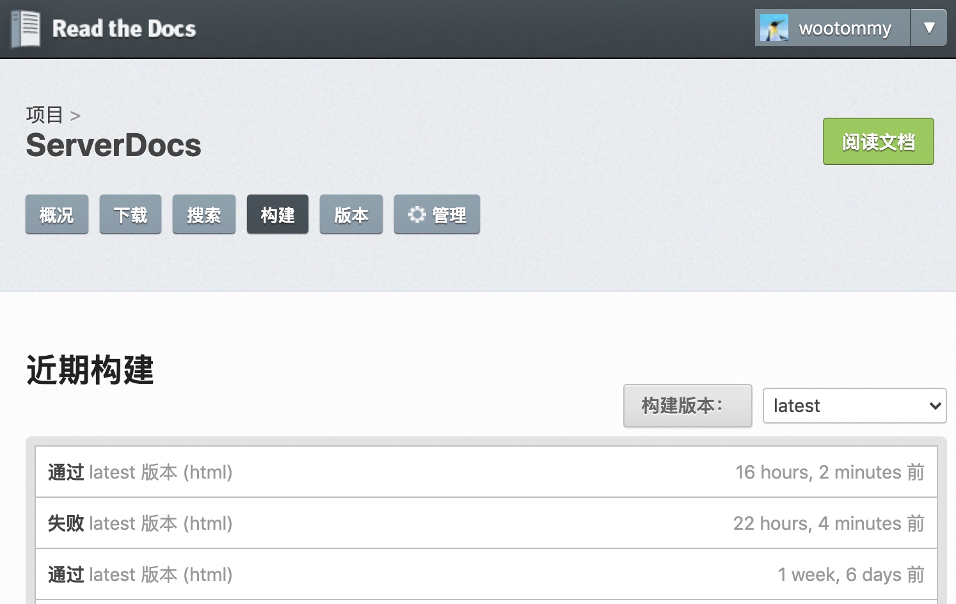Switch to the 概况 tab
Viewport: 956px width, 604px height.
pos(57,214)
